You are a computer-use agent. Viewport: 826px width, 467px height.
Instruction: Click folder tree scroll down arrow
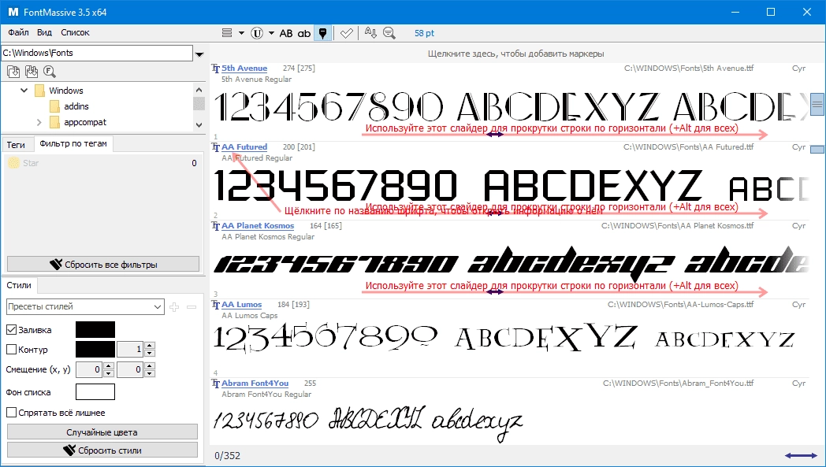pos(199,124)
